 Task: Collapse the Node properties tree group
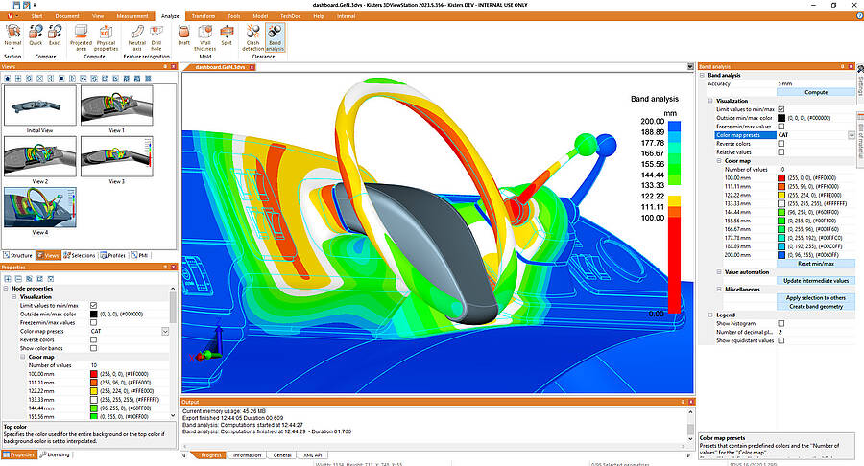click(6, 289)
